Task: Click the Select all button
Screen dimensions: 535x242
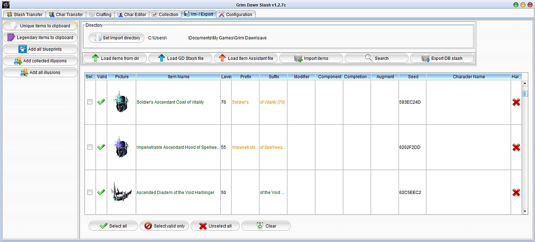Action: [x=113, y=226]
